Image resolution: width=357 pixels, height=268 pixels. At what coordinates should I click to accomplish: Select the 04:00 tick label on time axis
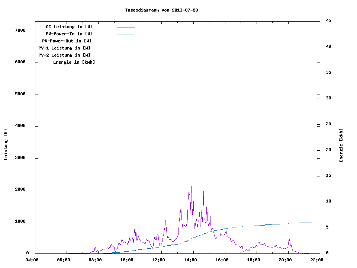click(x=32, y=260)
